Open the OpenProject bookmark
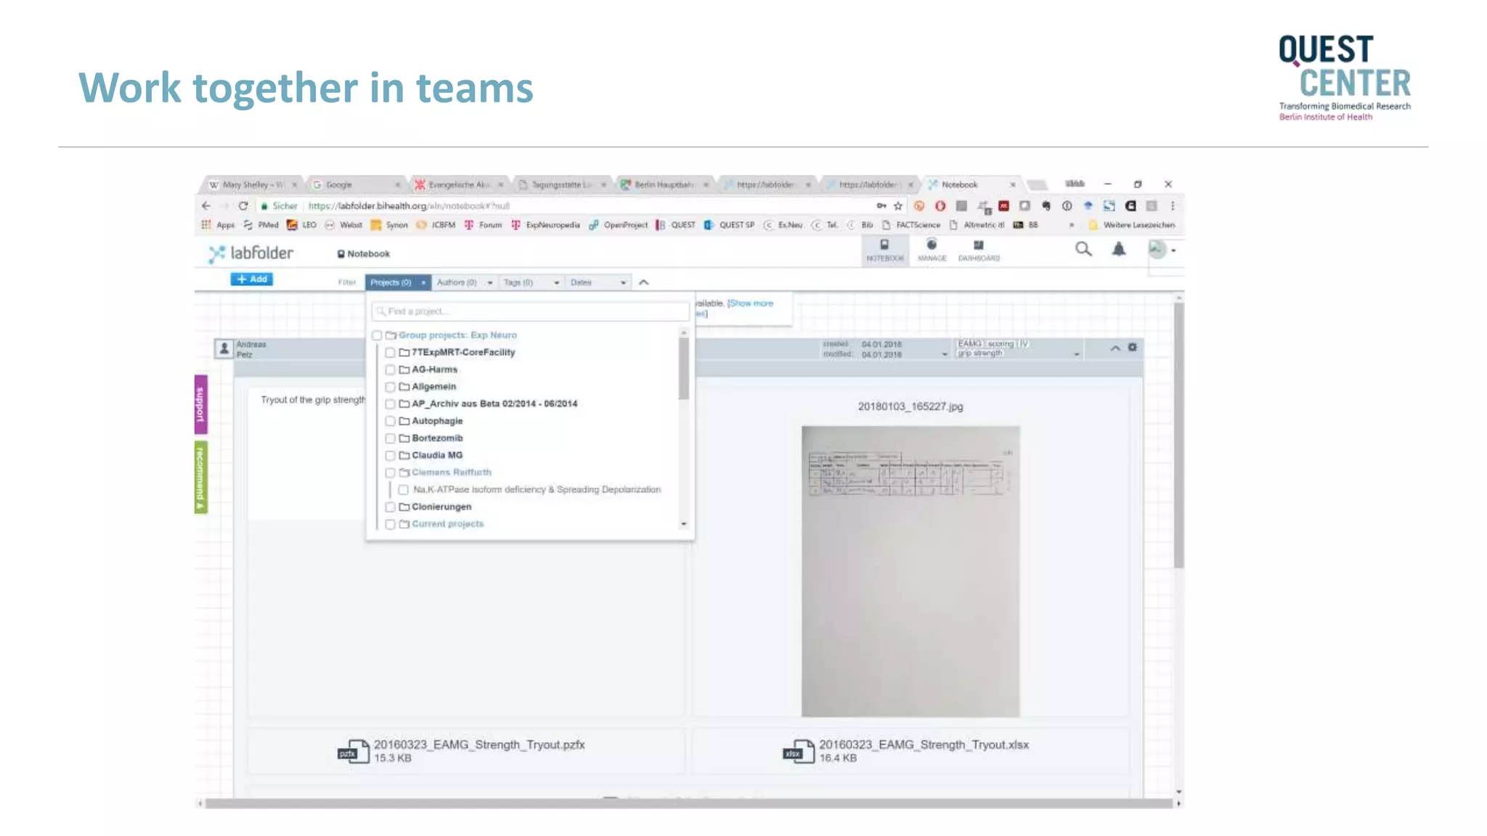The width and height of the screenshot is (1487, 836). click(618, 225)
